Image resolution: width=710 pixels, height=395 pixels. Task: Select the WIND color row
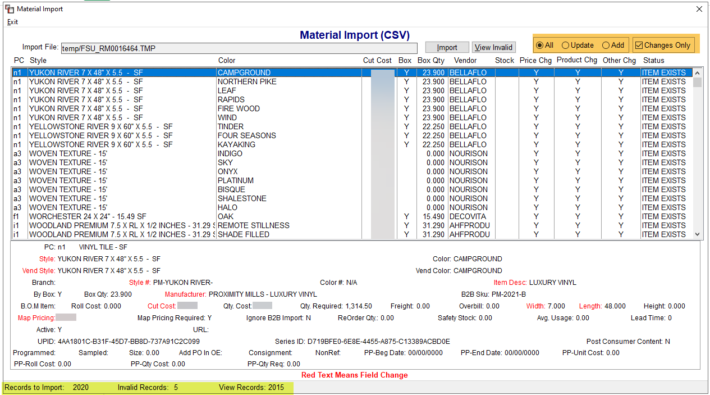click(352, 117)
